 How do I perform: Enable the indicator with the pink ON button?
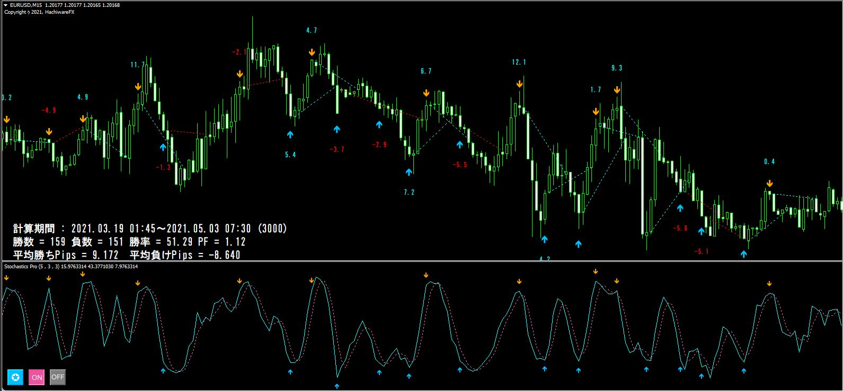(37, 377)
